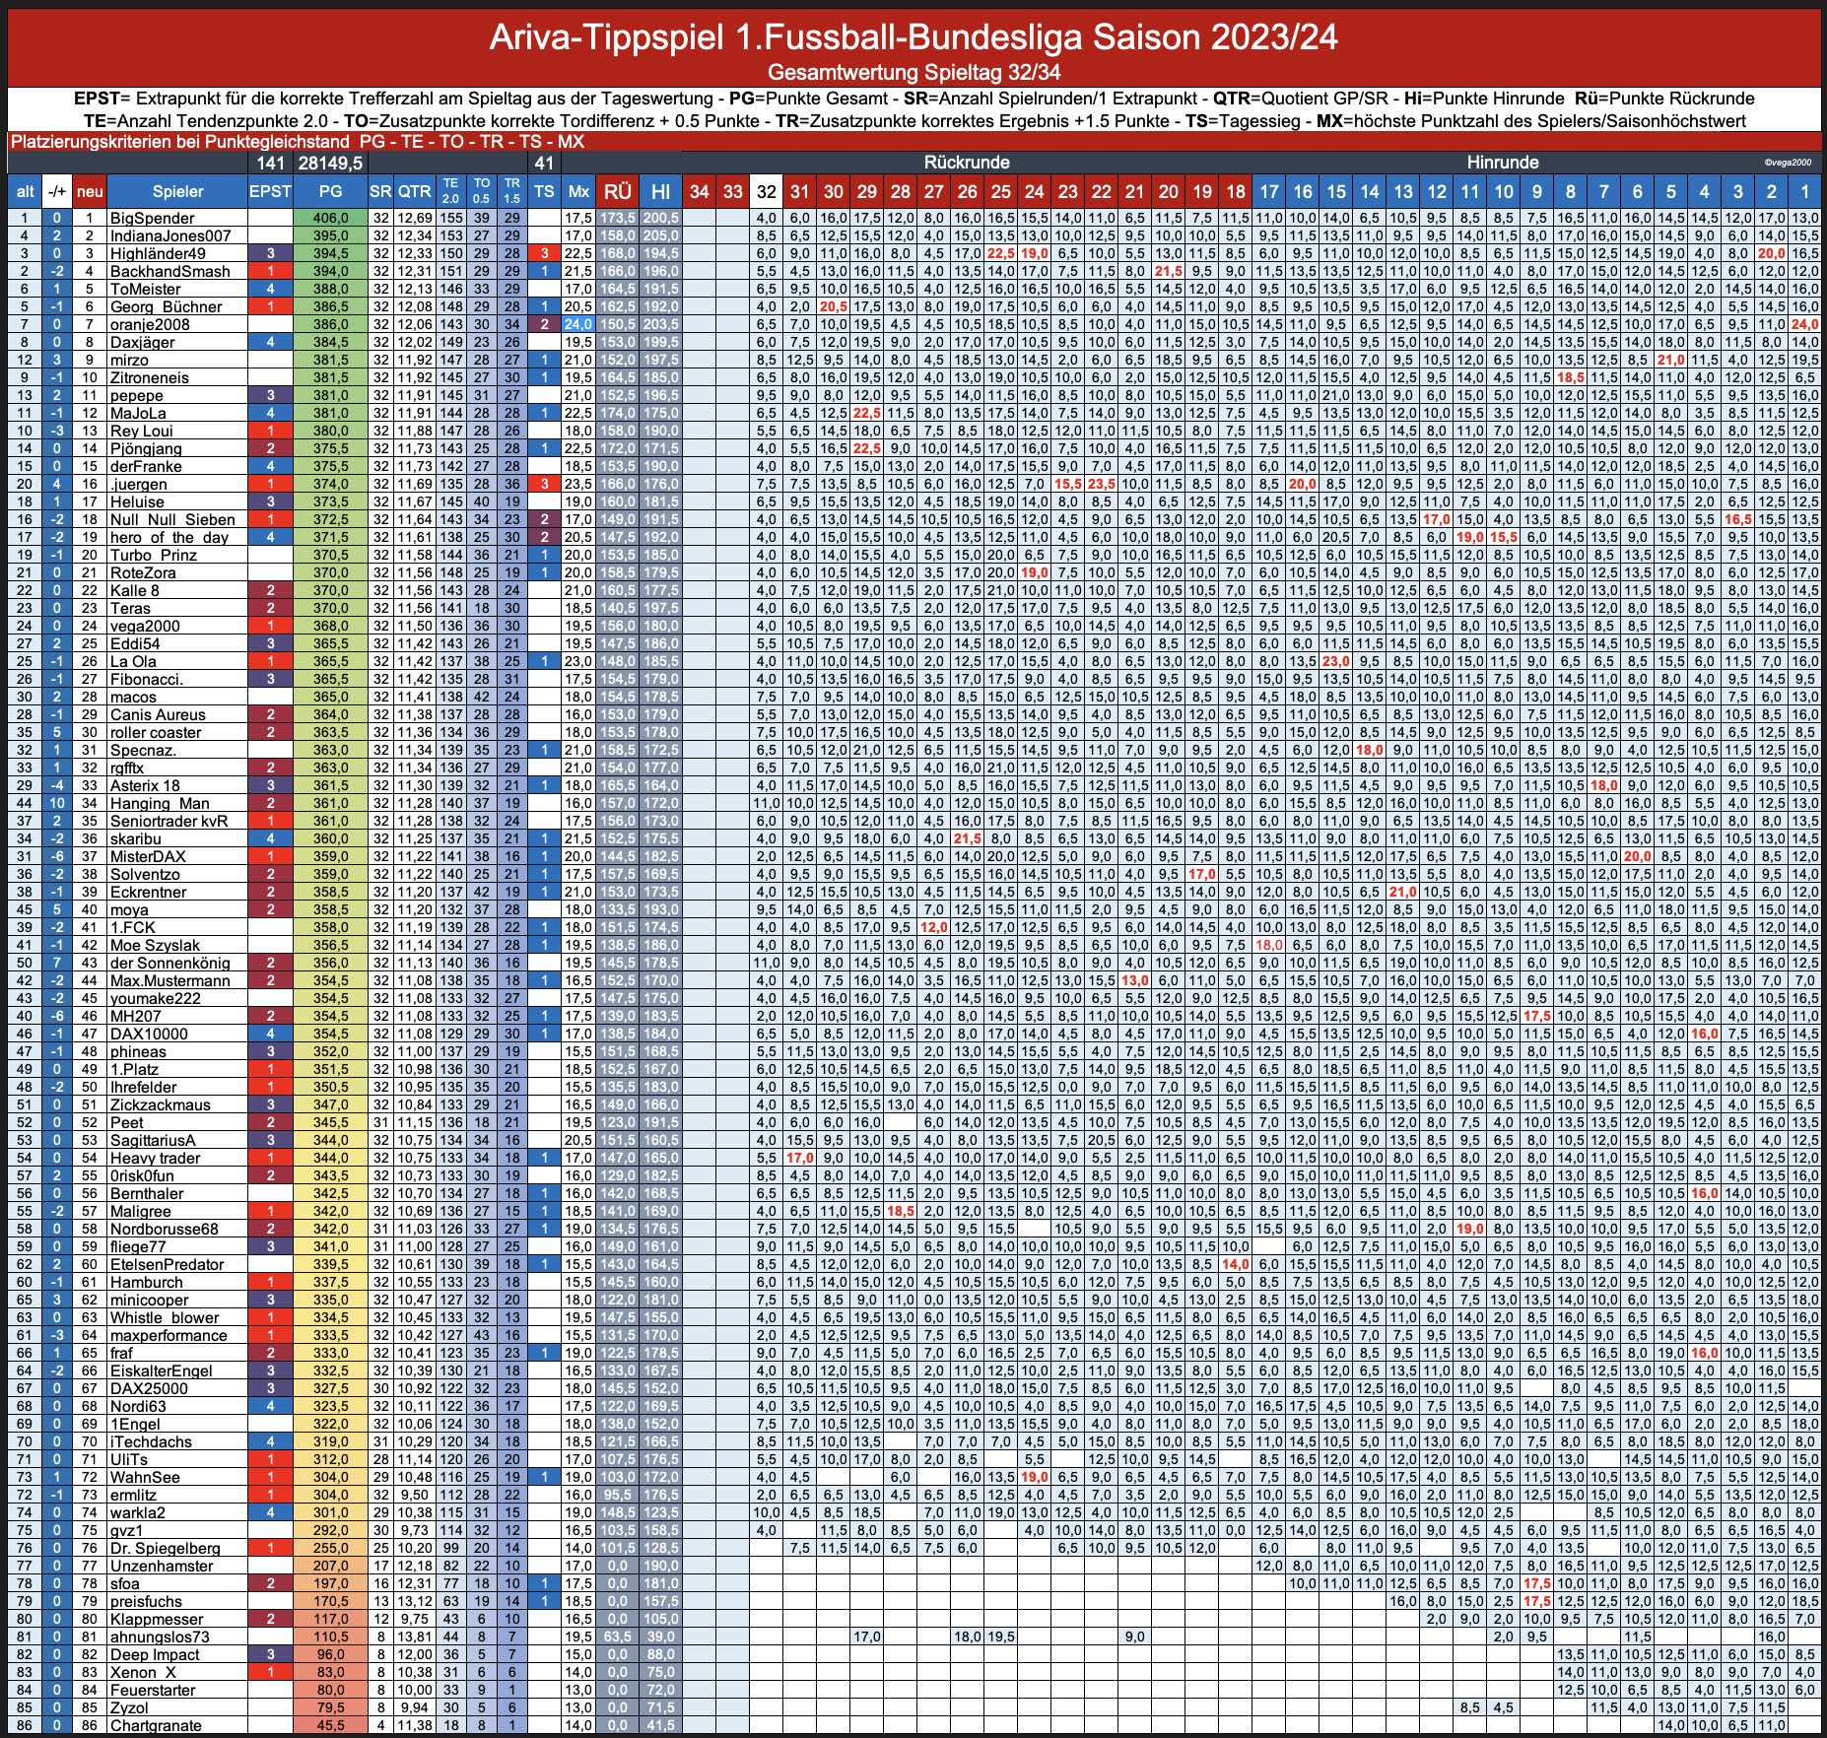This screenshot has height=1738, width=1827.
Task: Click player name 'Dr. Spiegelberg'
Action: [166, 1548]
